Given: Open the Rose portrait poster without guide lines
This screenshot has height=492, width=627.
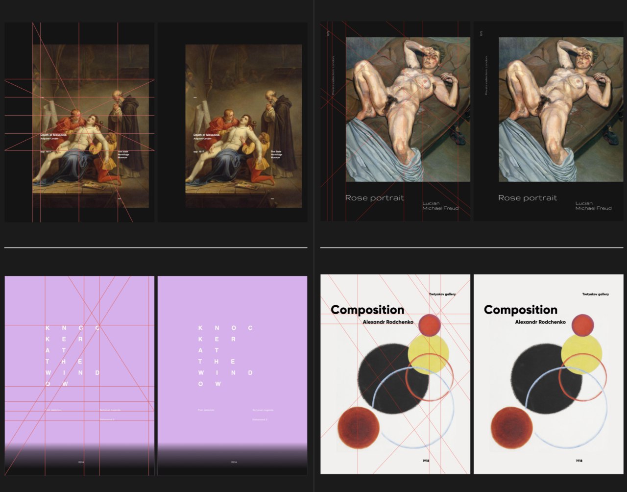Looking at the screenshot, I should tap(549, 121).
